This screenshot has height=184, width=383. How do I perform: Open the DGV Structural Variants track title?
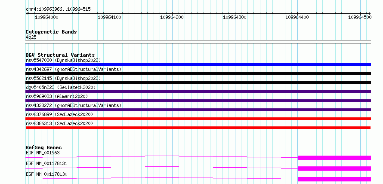click(x=60, y=55)
